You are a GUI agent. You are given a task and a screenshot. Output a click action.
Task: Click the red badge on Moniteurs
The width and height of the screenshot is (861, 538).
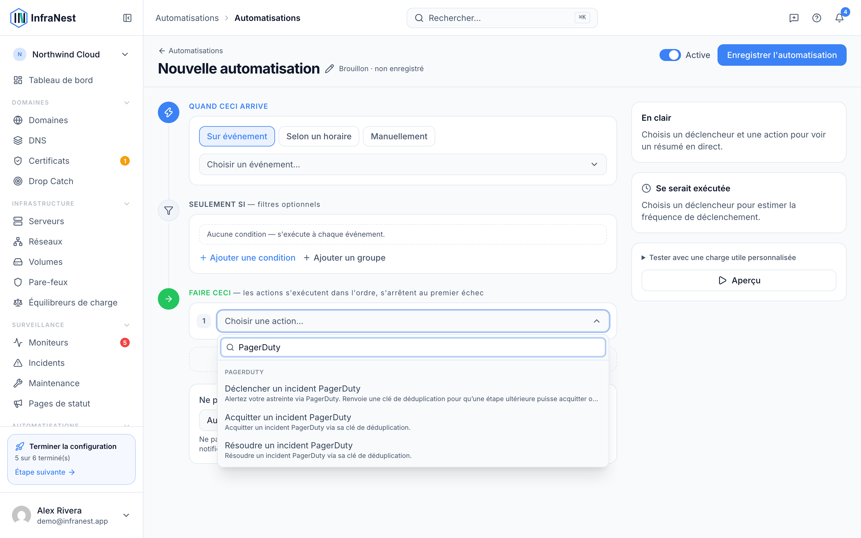[x=125, y=343]
